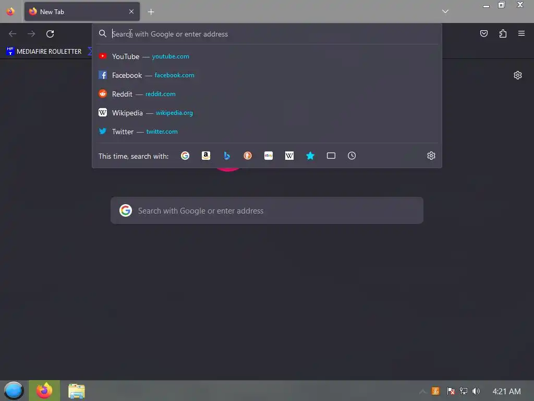
Task: Search history with clock icon
Action: 352,156
